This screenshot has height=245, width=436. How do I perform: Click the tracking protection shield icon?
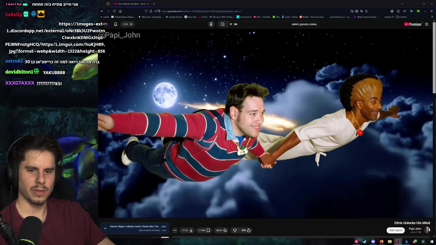coord(146,11)
